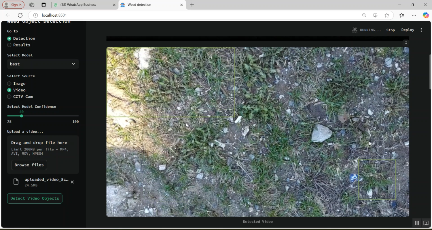This screenshot has width=432, height=230.
Task: Click the zoom out magnifier icon
Action: [364, 15]
